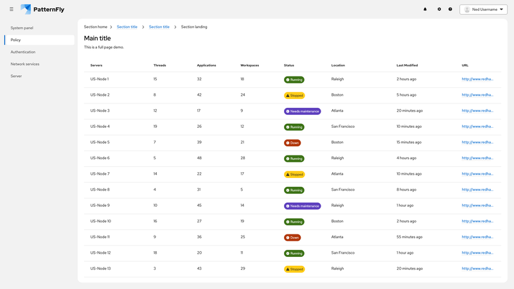Viewport: 514px width, 289px height.
Task: Click the Workspaces column header
Action: tap(250, 66)
